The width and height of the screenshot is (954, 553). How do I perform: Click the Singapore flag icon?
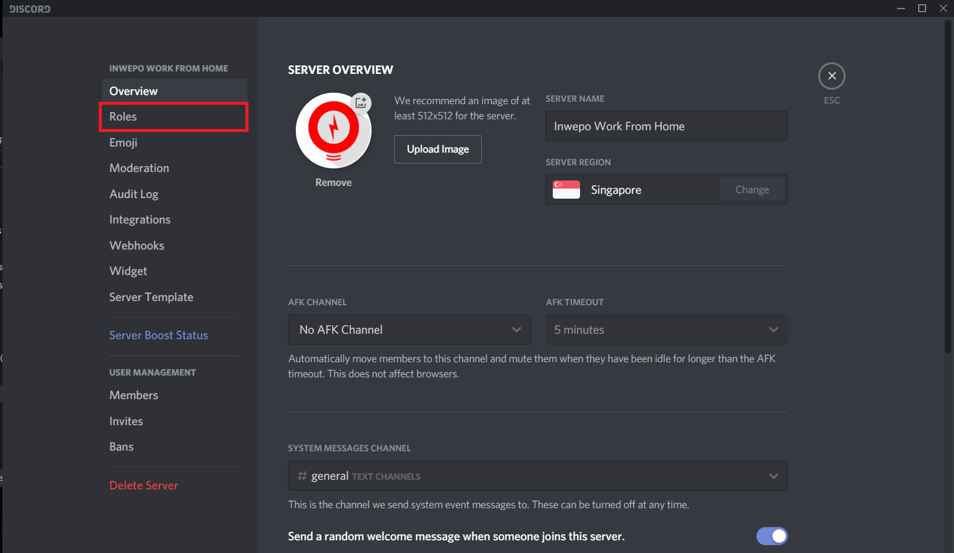tap(566, 190)
